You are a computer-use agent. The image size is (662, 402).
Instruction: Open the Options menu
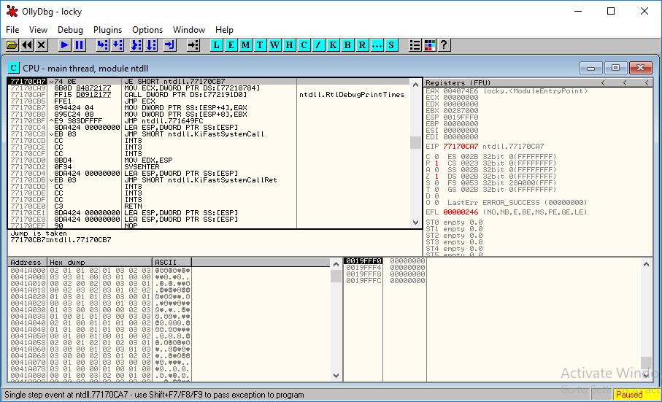[147, 30]
